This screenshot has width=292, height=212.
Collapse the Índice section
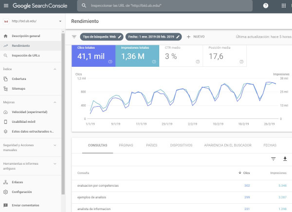click(55, 69)
